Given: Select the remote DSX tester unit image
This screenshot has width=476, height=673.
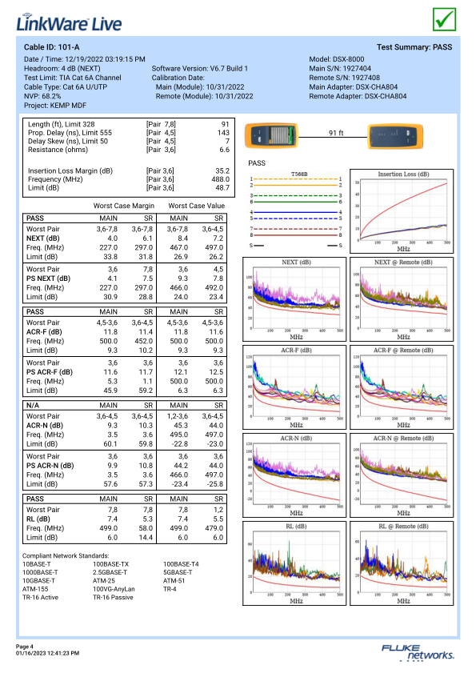Looking at the screenshot, I should (395, 136).
